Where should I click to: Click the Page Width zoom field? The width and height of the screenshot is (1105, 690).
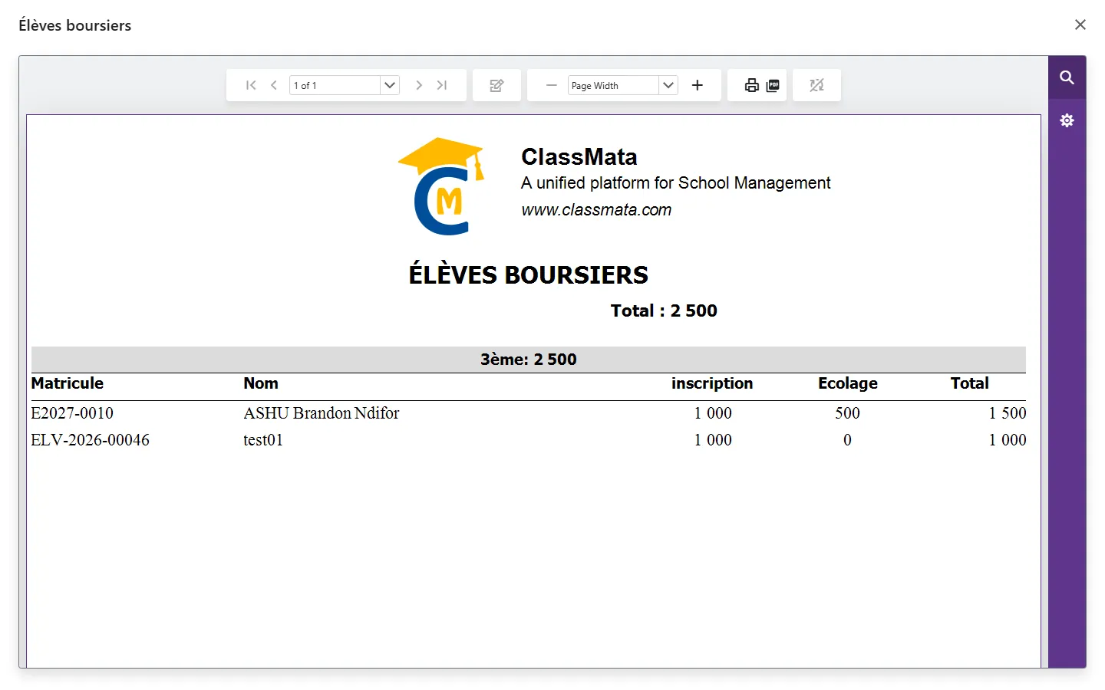click(x=613, y=85)
